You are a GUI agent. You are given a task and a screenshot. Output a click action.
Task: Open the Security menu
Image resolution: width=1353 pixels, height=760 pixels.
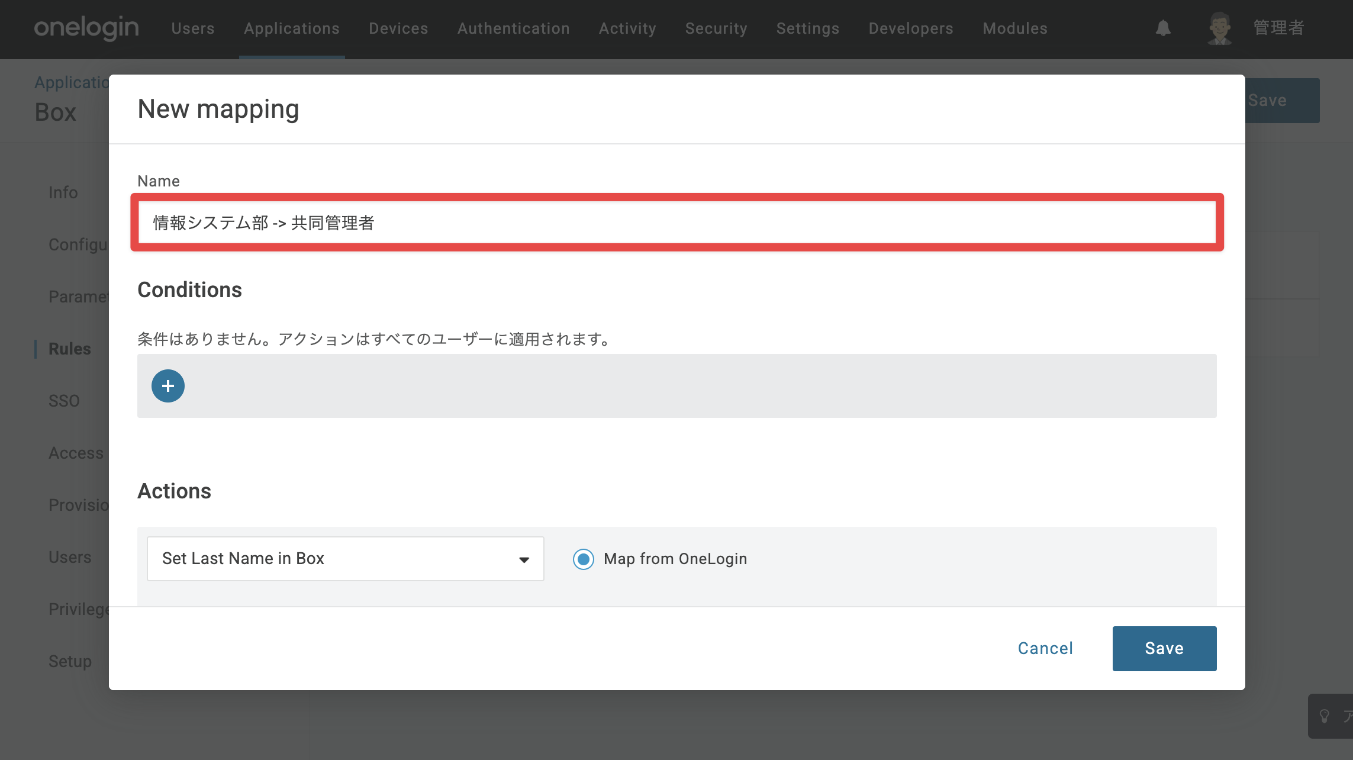pyautogui.click(x=716, y=28)
